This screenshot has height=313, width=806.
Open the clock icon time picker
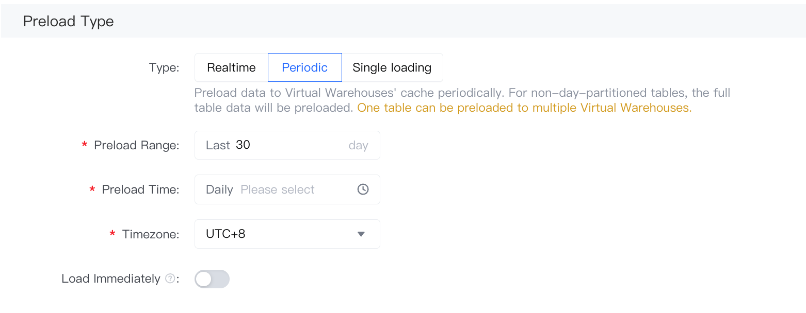tap(363, 189)
